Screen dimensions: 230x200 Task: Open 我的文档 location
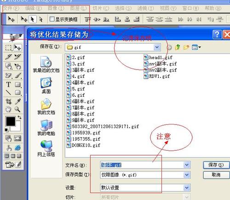click(x=46, y=106)
